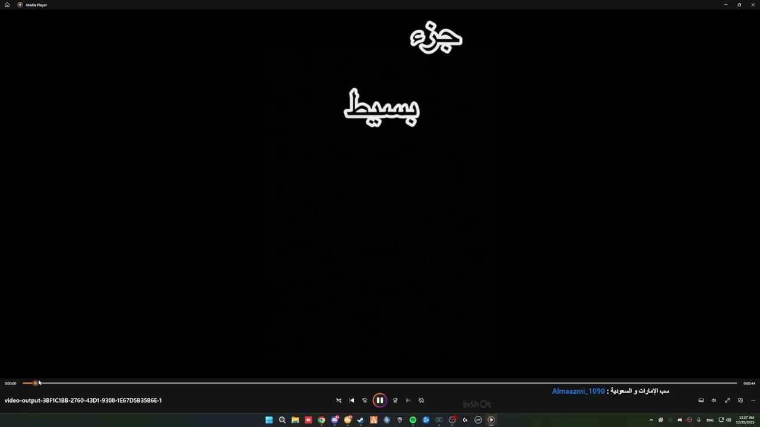Pause the video playback
The image size is (760, 427).
coord(380,400)
